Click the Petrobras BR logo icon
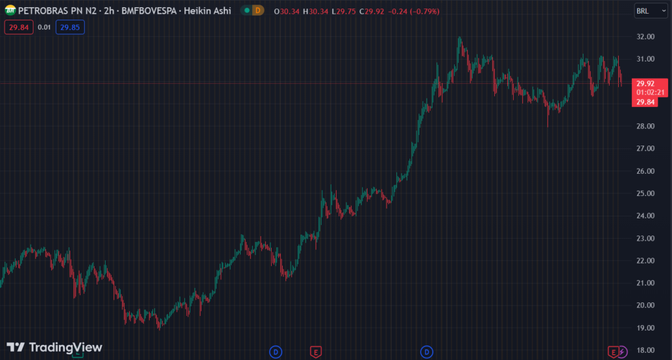672x360 pixels. pyautogui.click(x=10, y=10)
